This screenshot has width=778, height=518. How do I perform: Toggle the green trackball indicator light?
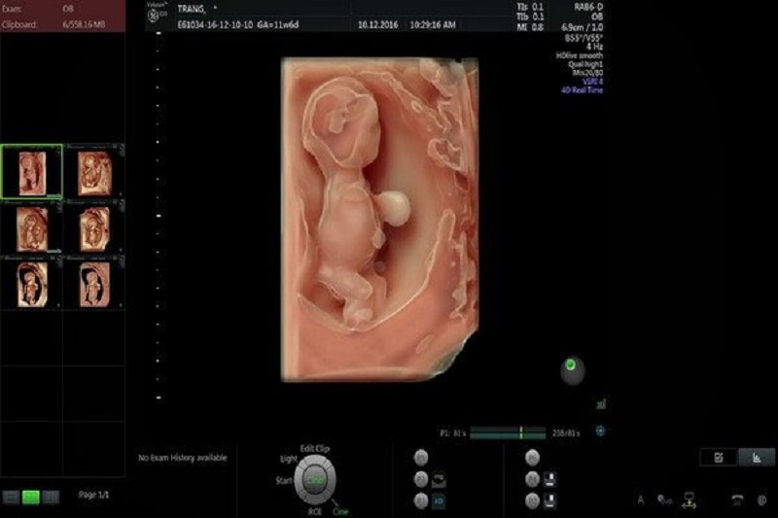point(571,365)
